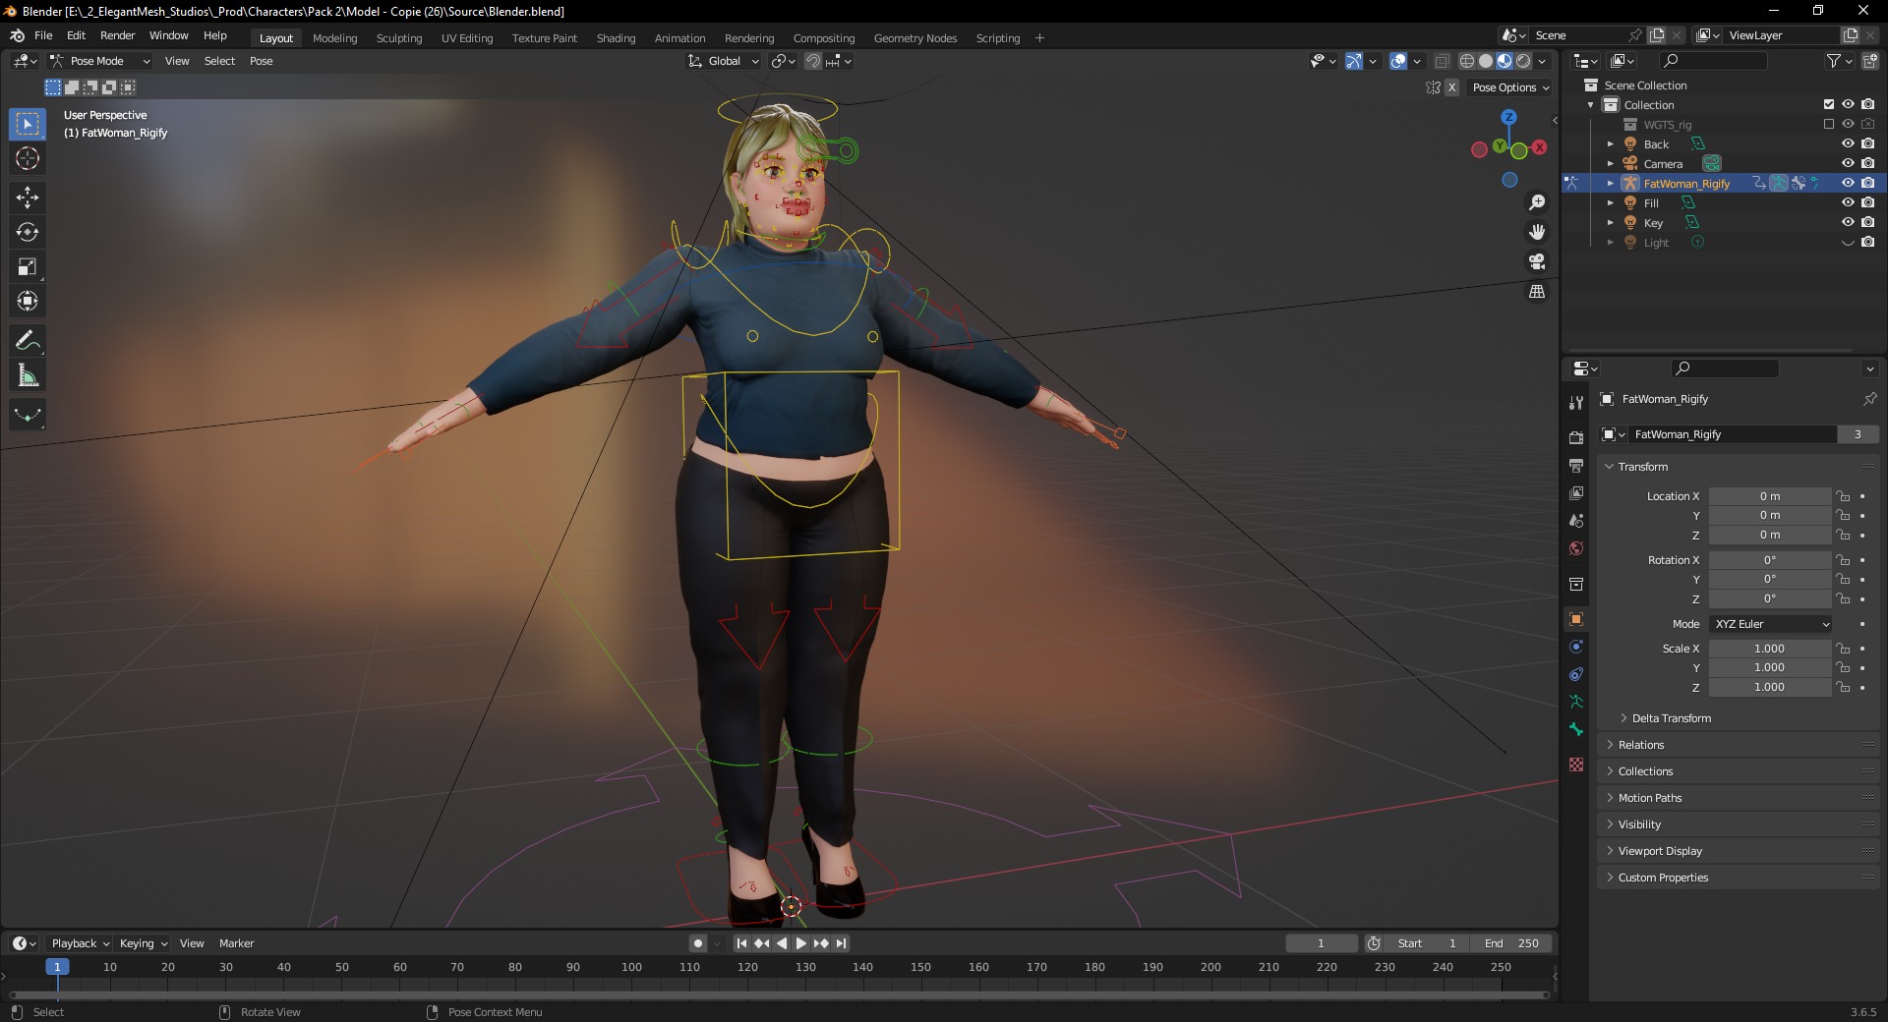Switch perspective/orthographic with grid icon
Screen dimensions: 1888x1022
(x=1537, y=292)
